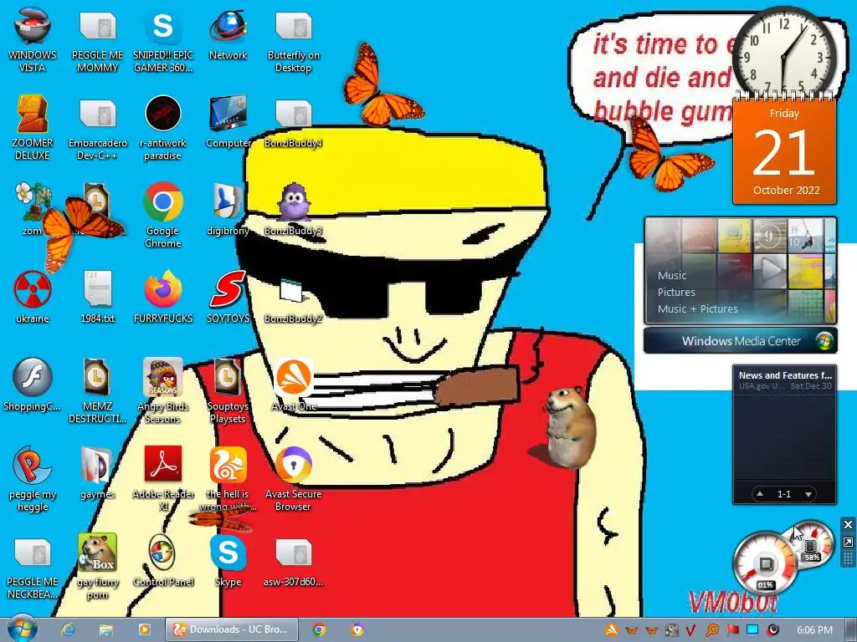Click the analog clock gadget
This screenshot has height=642, width=857.
click(x=783, y=55)
